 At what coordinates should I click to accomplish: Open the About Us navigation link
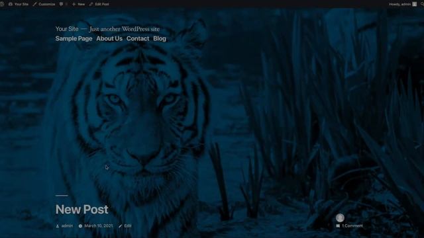click(x=109, y=38)
